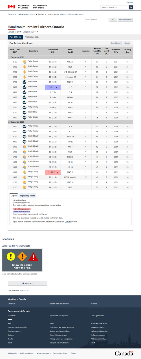Open the Indigenous peoples footer link
Image resolution: width=141 pixels, height=359 pixels.
pyautogui.click(x=98, y=335)
